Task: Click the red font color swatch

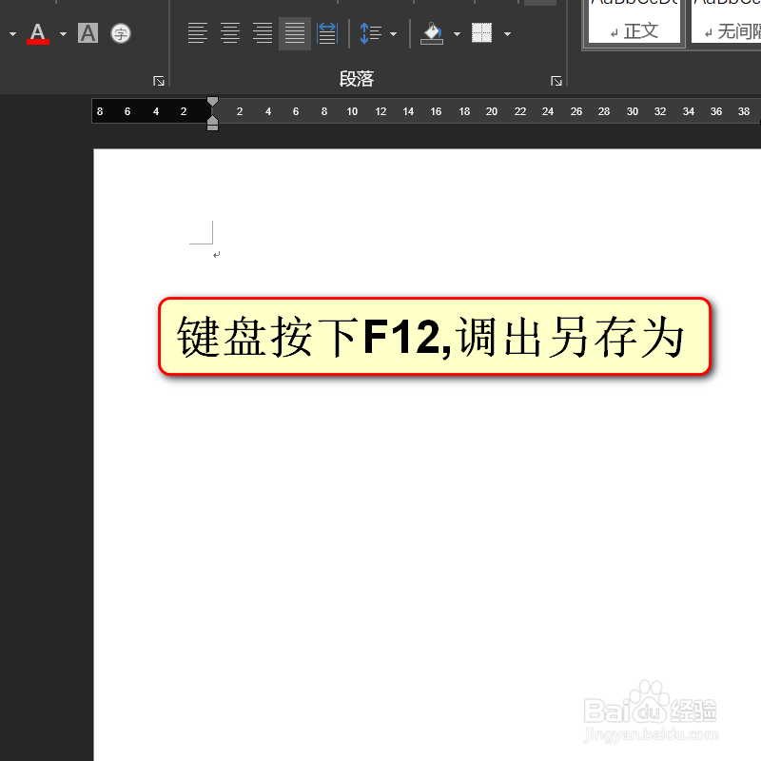Action: [x=38, y=42]
